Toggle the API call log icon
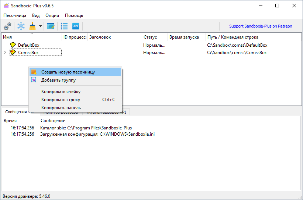The image size is (303, 200). (x=76, y=26)
